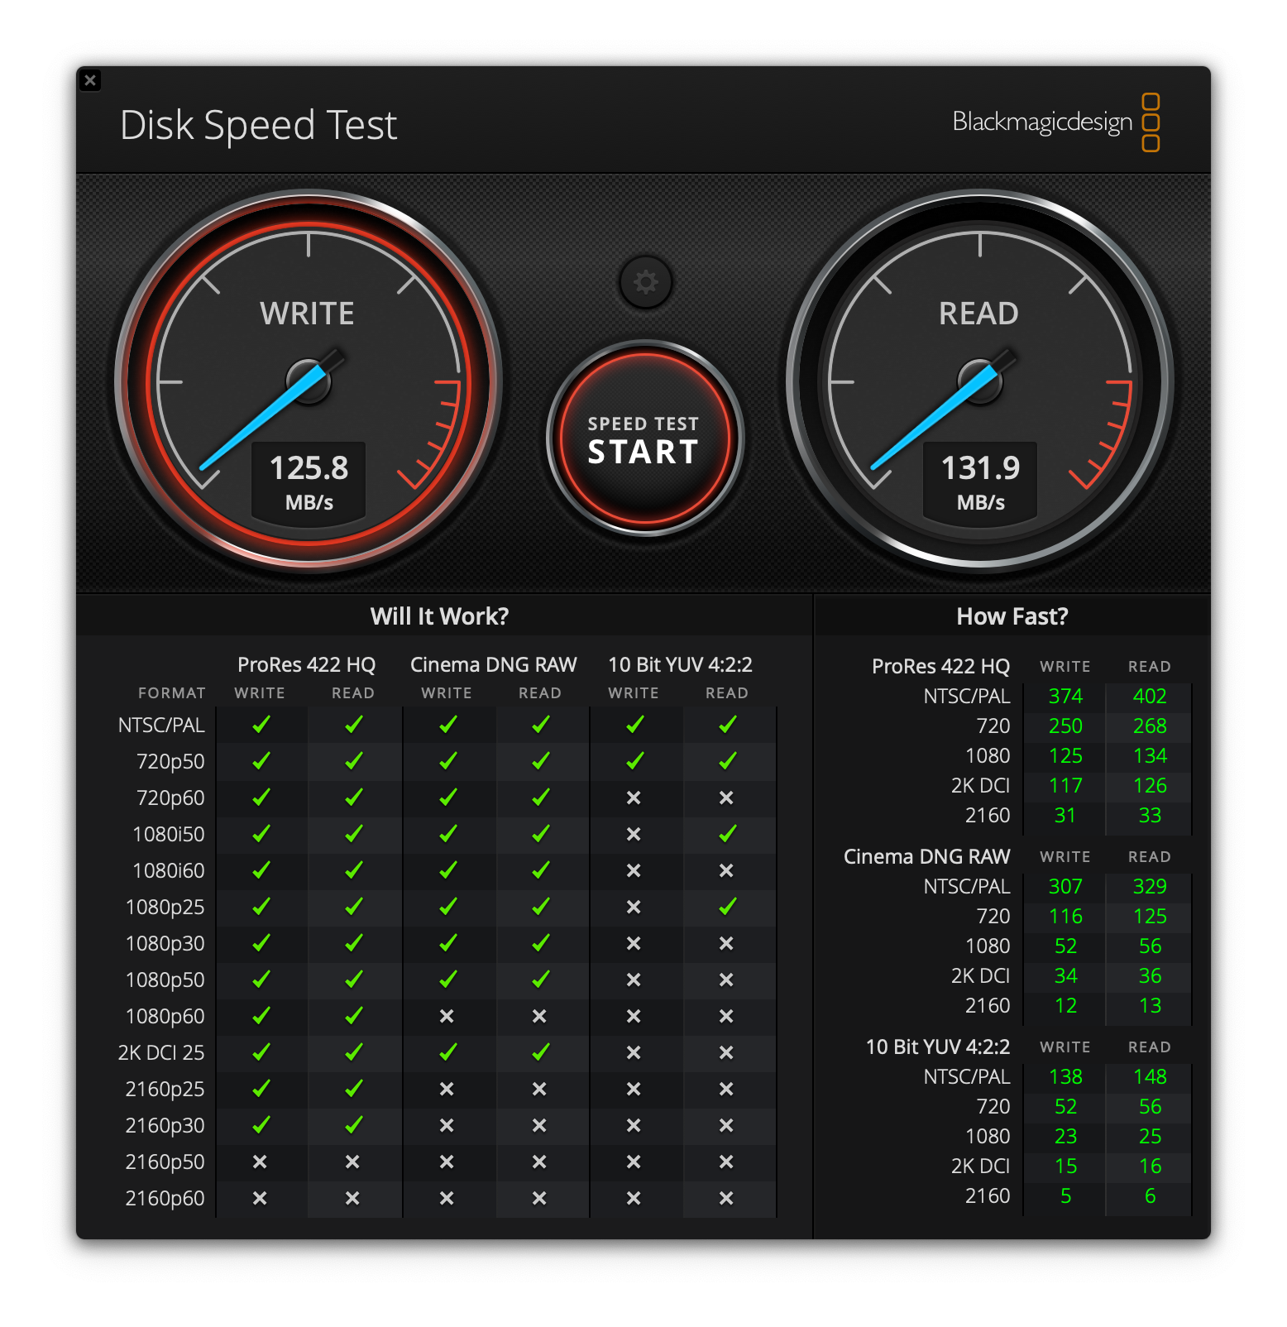Click the 1080p60 format row label
This screenshot has width=1287, height=1327.
point(165,1017)
